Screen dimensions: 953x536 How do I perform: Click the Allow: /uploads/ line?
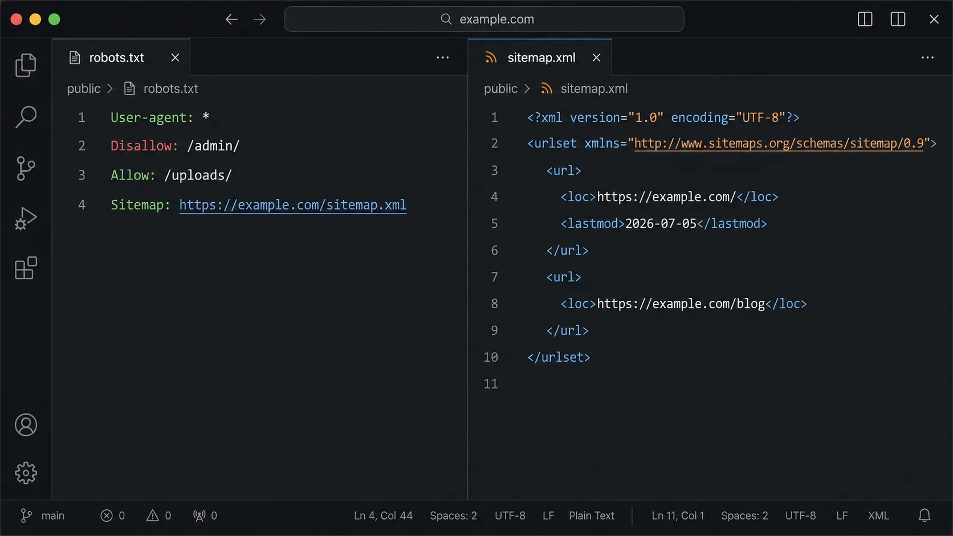click(x=171, y=175)
